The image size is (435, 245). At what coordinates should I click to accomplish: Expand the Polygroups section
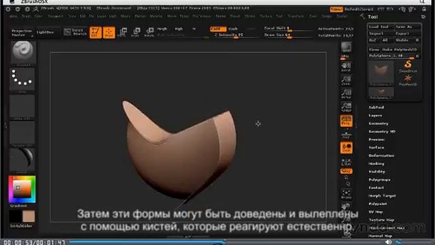point(379,180)
